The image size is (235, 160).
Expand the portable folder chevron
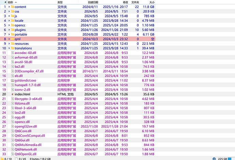tap(9, 35)
